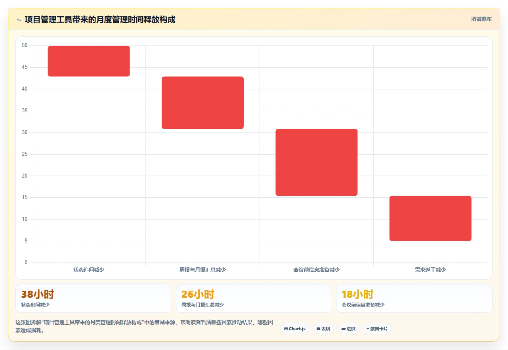Click the 38小时 data card
508x350 pixels.
coord(94,298)
